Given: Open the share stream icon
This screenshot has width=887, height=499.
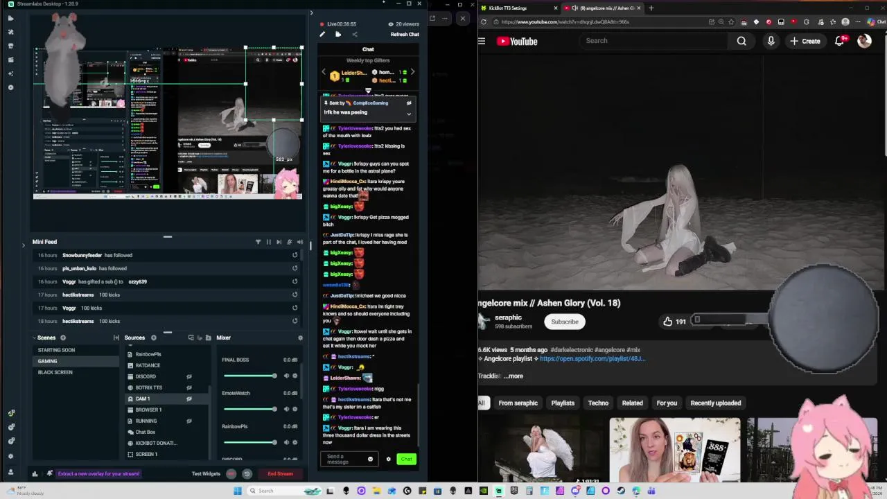Looking at the screenshot, I should click(x=354, y=35).
